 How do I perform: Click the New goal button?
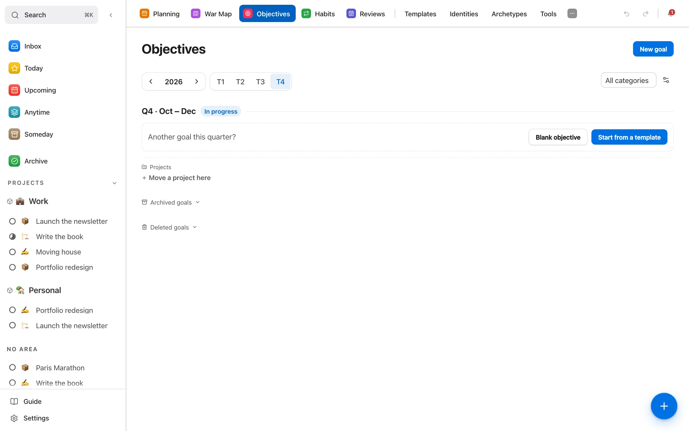tap(653, 49)
